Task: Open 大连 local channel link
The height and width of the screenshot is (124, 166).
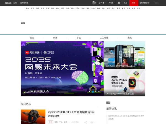Action: click(x=128, y=8)
